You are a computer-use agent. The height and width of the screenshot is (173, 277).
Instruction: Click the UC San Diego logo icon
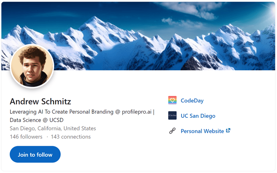(172, 116)
